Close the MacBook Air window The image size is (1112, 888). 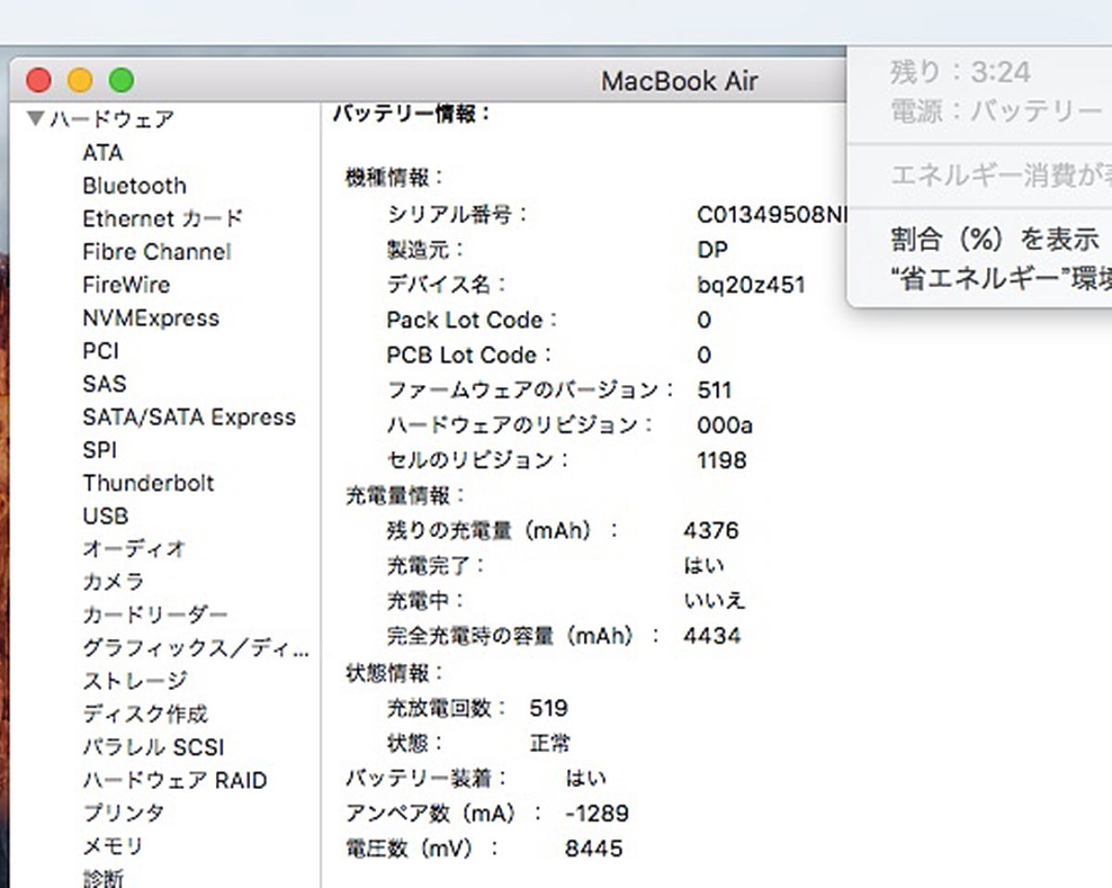[x=39, y=81]
